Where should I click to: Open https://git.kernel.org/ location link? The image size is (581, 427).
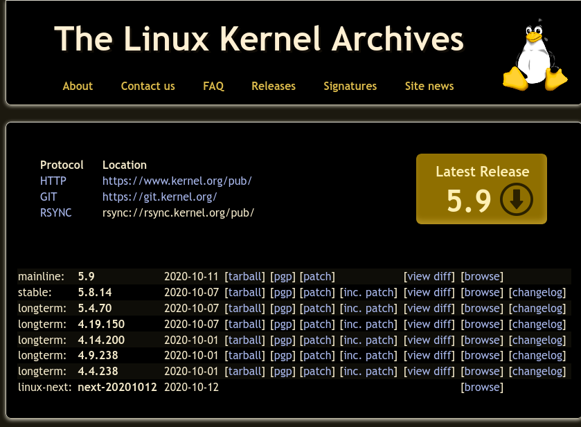point(160,197)
